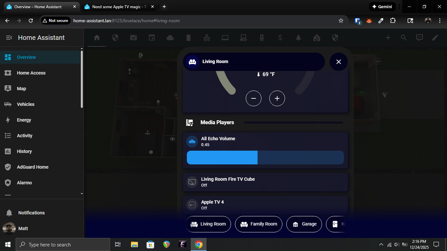Open the MetaMask fox extension icon
Screen dimensions: 447x251
coord(369,21)
